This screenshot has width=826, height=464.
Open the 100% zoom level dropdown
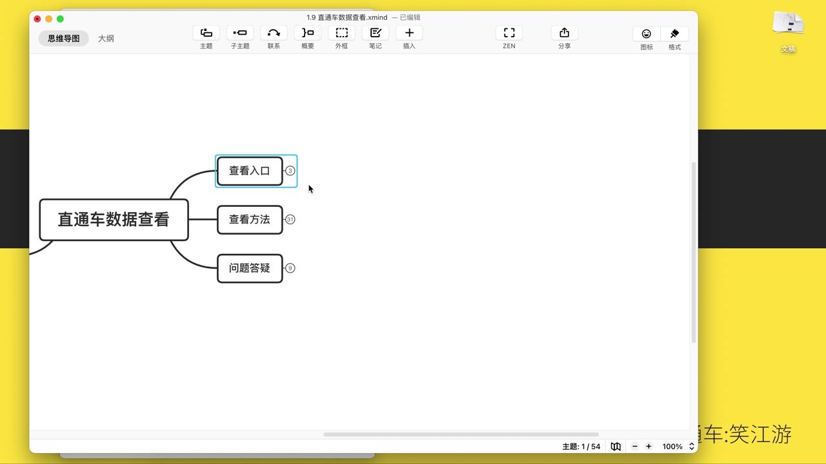click(x=678, y=447)
